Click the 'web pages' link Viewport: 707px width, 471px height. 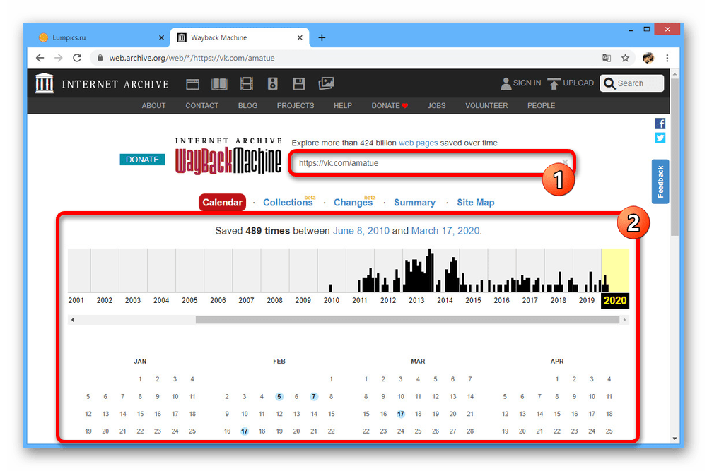(418, 143)
